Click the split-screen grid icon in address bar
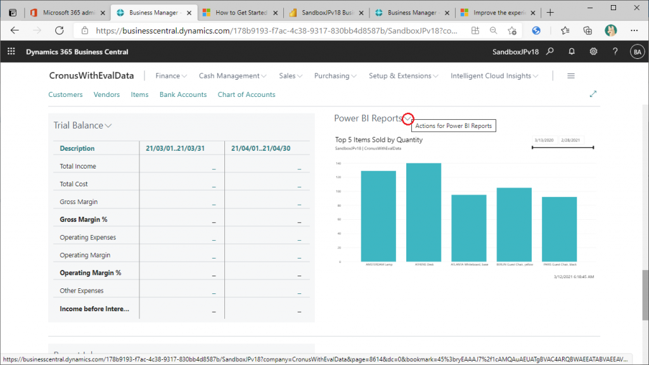This screenshot has height=365, width=649. tap(475, 30)
